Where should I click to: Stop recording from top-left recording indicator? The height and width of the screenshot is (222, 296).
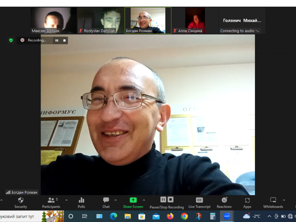64,40
